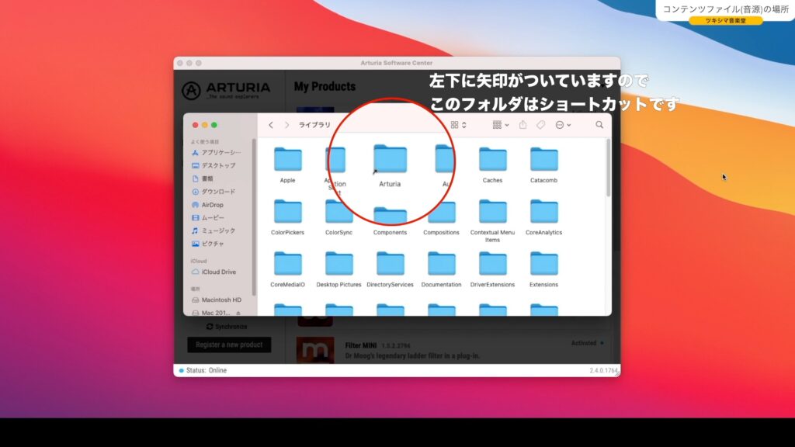Click the version number 2.4.0.1764
The height and width of the screenshot is (447, 795).
pos(602,371)
